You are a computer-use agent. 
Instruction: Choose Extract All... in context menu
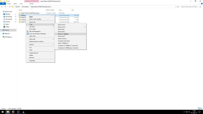pos(40,22)
